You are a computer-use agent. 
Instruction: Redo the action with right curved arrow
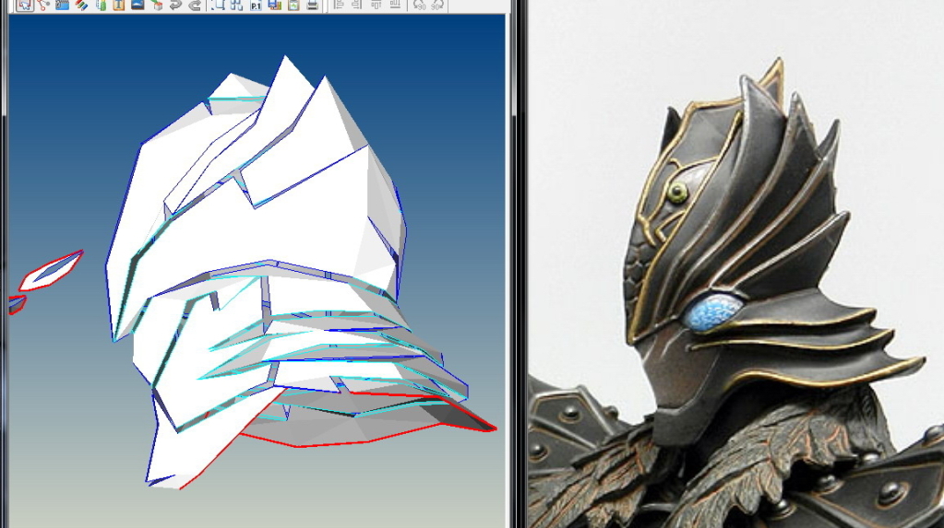pyautogui.click(x=195, y=5)
